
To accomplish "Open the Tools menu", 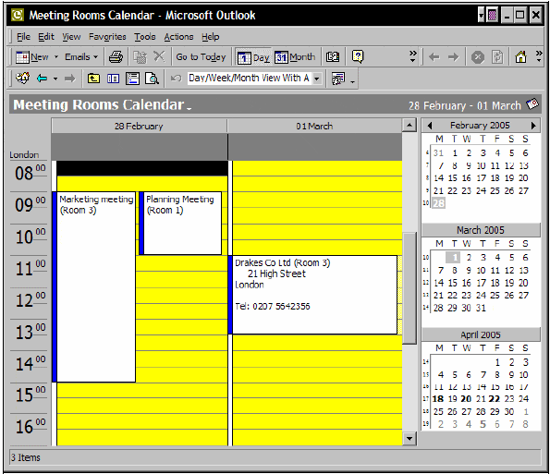I will pyautogui.click(x=145, y=36).
